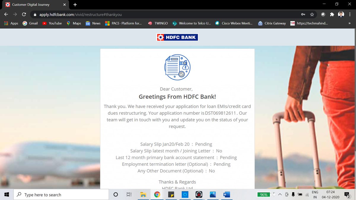This screenshot has width=356, height=200.
Task: Open the News bookmark
Action: tap(93, 23)
